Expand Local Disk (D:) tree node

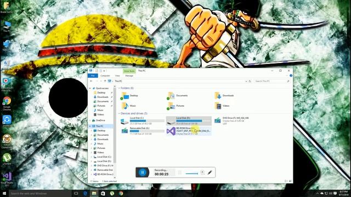(x=92, y=161)
